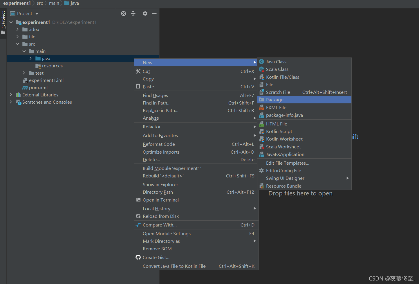Open Add to Favorites submenu
This screenshot has height=284, width=419.
[x=196, y=135]
